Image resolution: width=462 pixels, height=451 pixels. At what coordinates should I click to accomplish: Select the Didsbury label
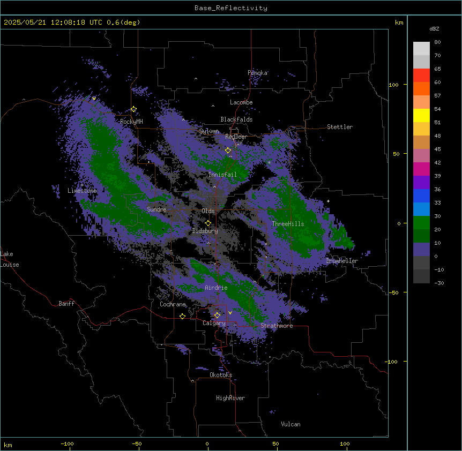click(205, 231)
